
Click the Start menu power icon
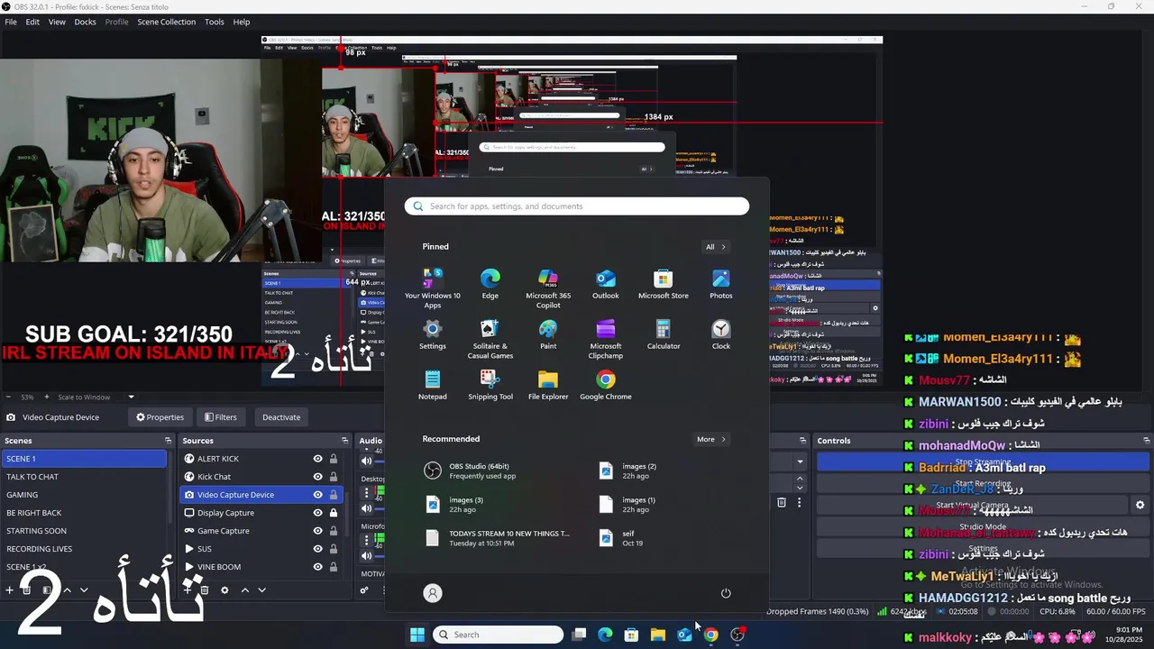[x=726, y=593]
